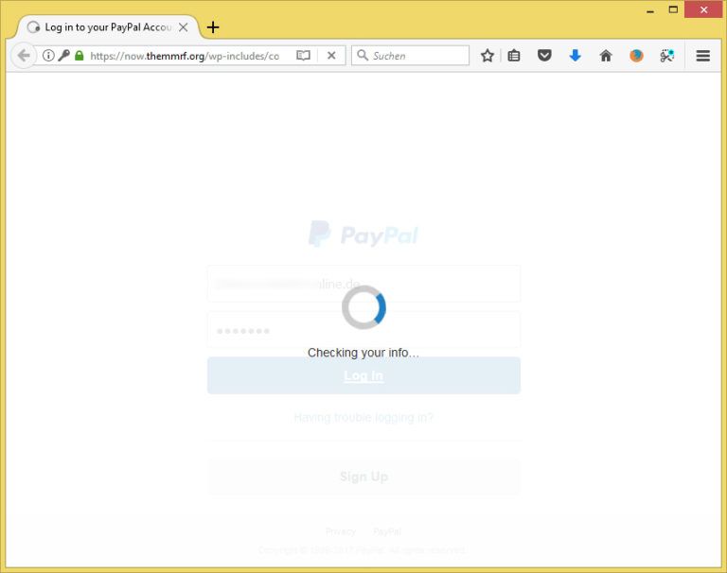Save page to Pocket icon
727x573 pixels.
click(x=544, y=56)
